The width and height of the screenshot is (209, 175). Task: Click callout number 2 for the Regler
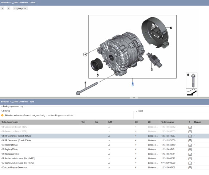[x=152, y=69]
